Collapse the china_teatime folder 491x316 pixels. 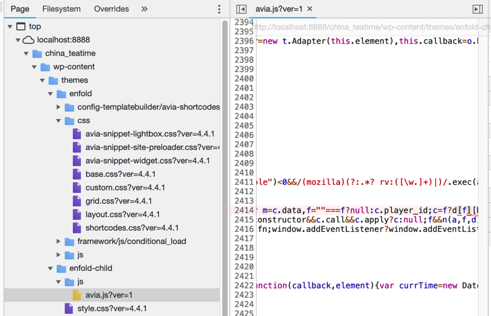pos(26,53)
